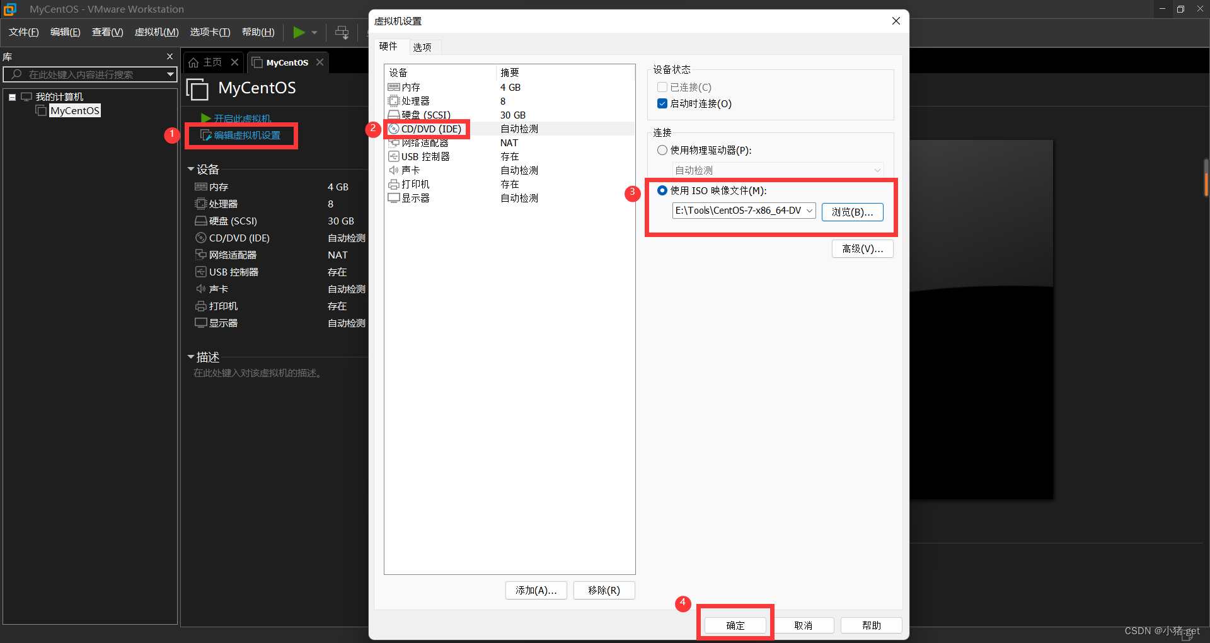Viewport: 1210px width, 643px height.
Task: Close the MyCentOS tab
Action: [320, 62]
